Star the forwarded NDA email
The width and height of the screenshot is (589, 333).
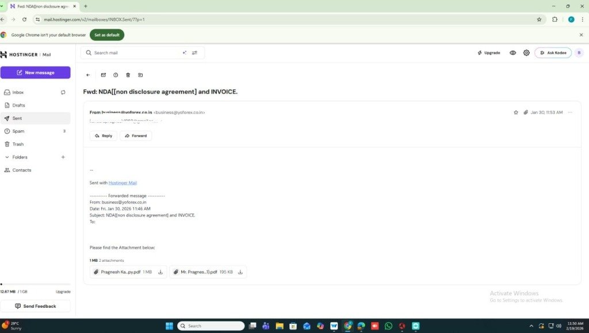[x=516, y=112]
